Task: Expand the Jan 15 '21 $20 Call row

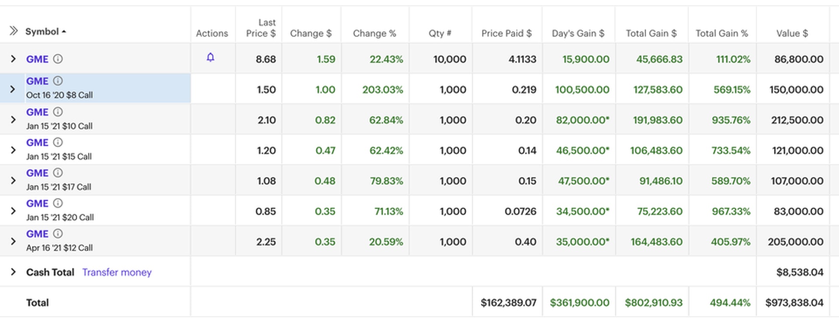Action: click(13, 211)
